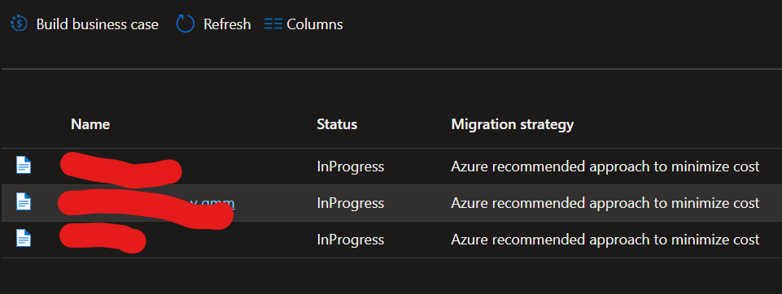Image resolution: width=782 pixels, height=294 pixels.
Task: Click the middle row's 'Azure recommended approach' text
Action: coord(605,203)
